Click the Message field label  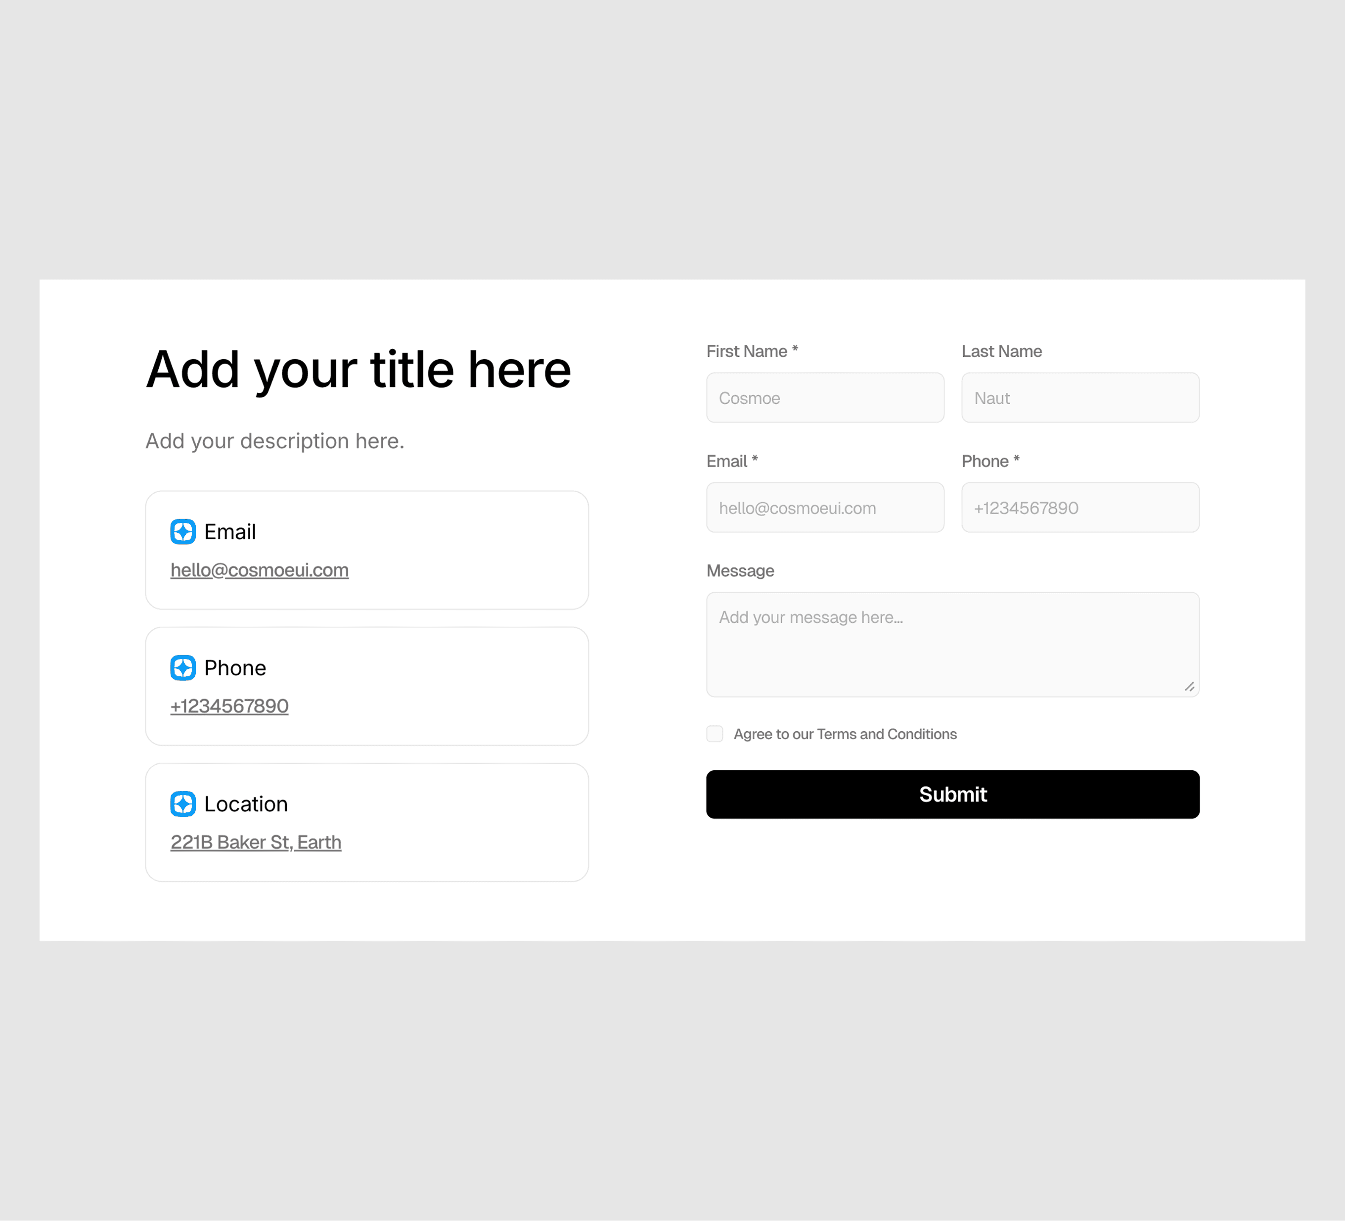(740, 571)
